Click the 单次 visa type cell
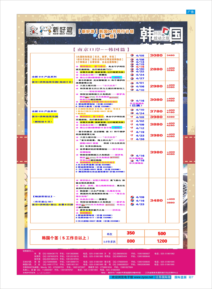This screenshot has width=212, height=289. [109, 234]
